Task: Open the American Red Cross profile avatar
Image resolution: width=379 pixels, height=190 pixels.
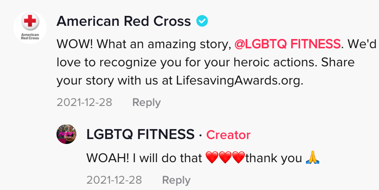Action: (30, 27)
